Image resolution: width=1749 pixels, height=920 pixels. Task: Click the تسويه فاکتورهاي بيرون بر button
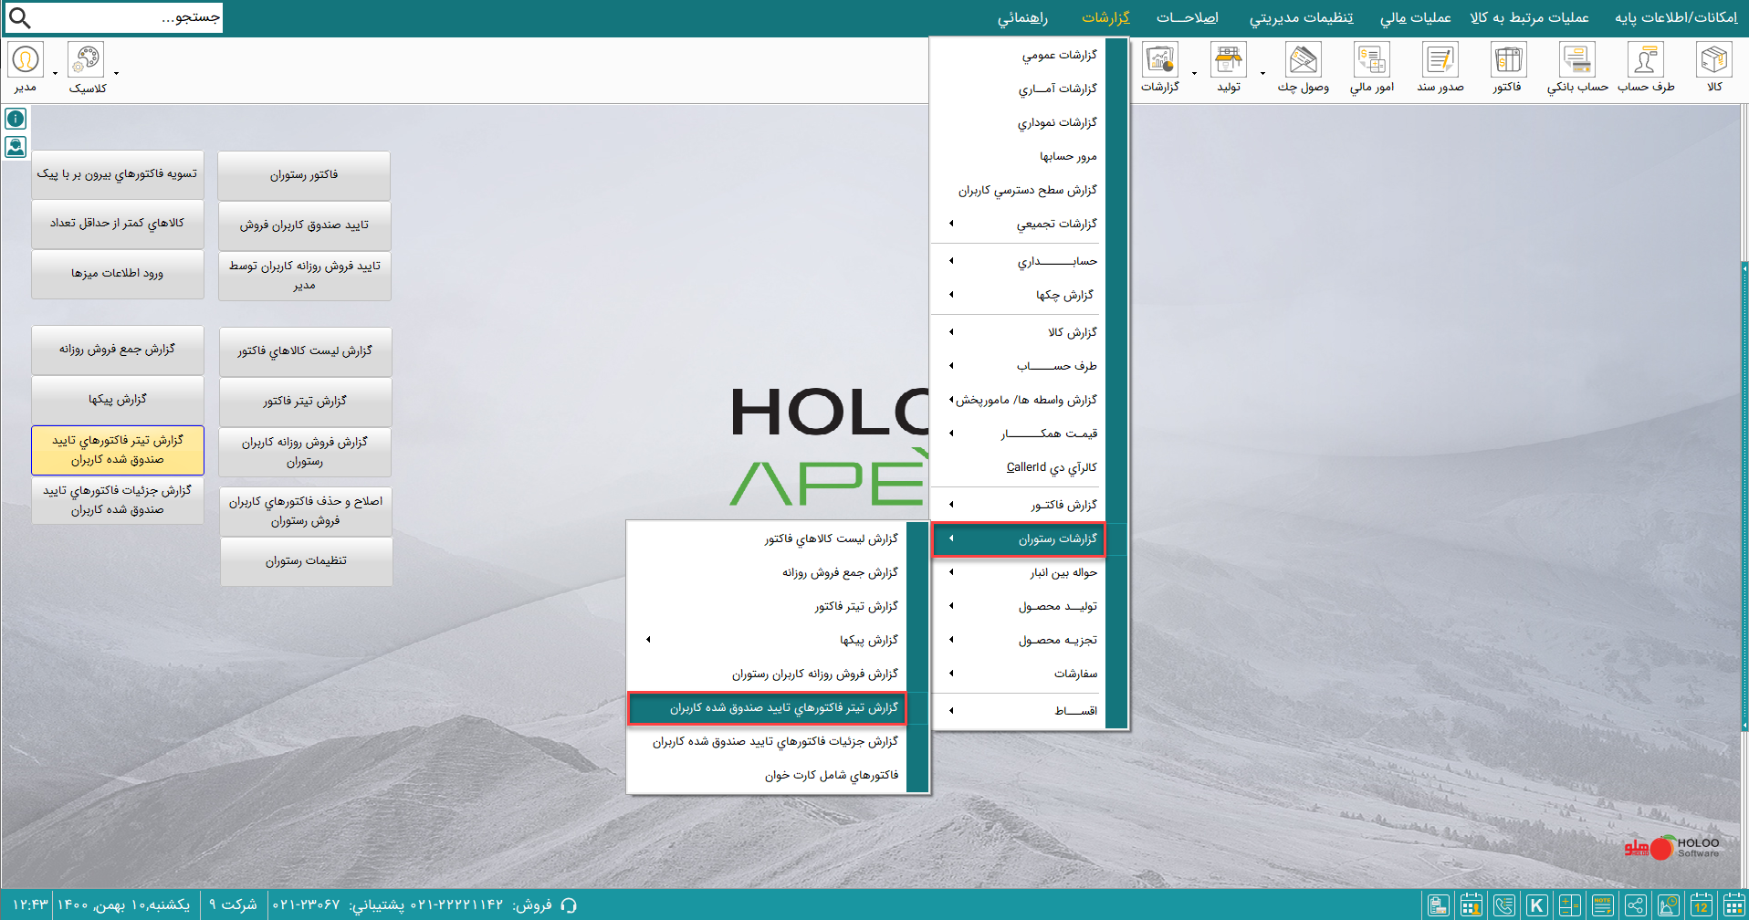pyautogui.click(x=117, y=174)
